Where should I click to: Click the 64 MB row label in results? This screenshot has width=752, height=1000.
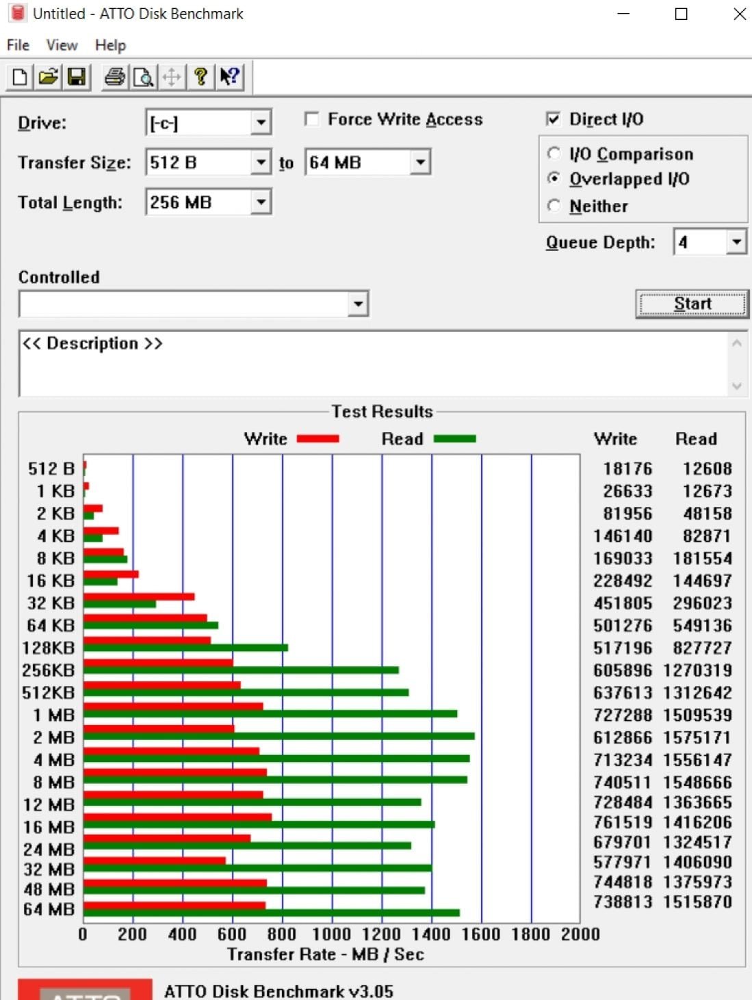pyautogui.click(x=49, y=910)
